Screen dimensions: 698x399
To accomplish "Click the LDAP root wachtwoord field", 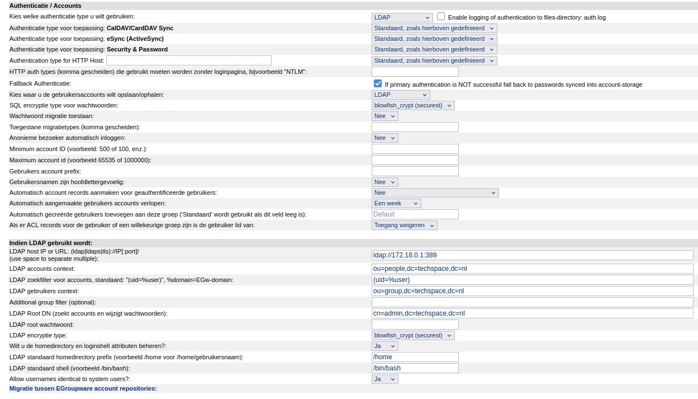I will coord(415,325).
